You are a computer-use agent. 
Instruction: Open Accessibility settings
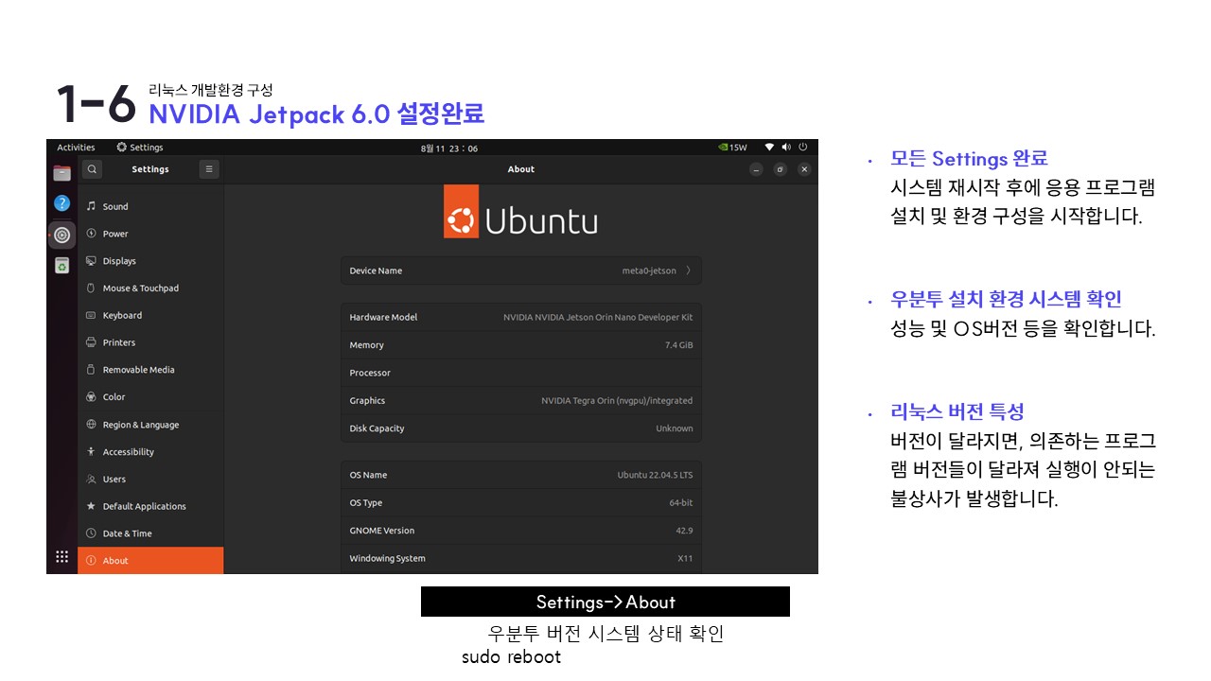click(151, 452)
